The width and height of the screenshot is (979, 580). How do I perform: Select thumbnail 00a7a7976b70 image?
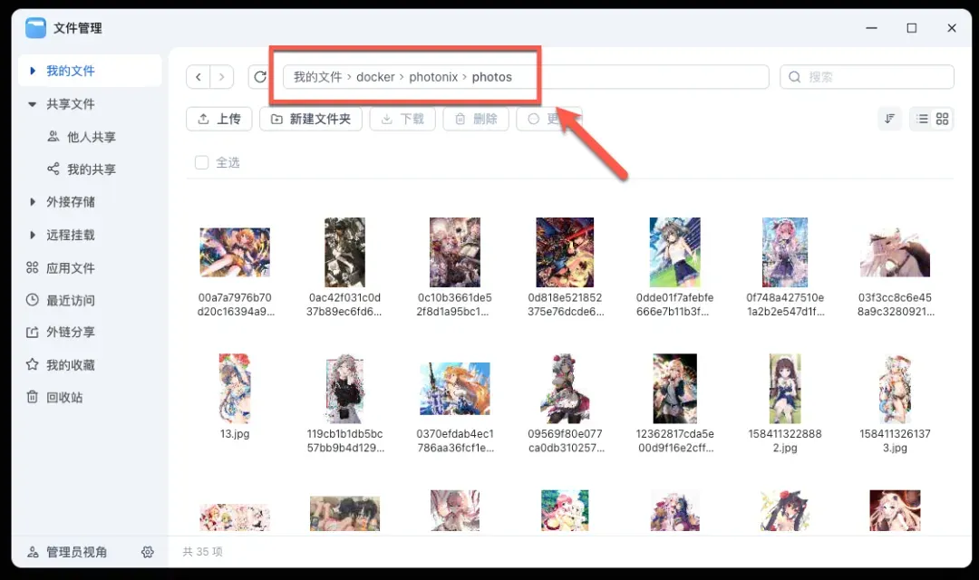pos(235,252)
